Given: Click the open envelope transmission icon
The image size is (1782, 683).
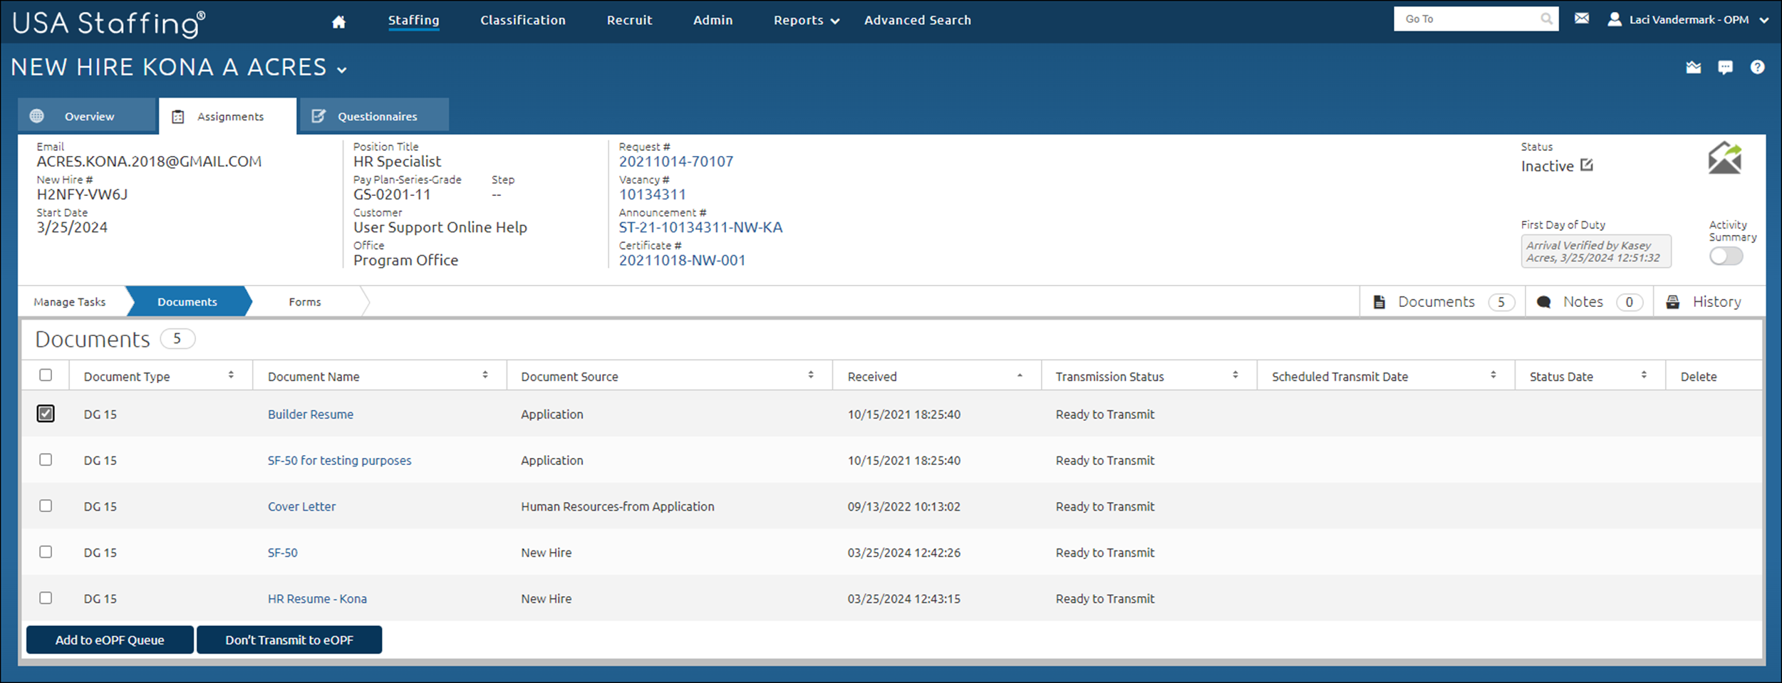Looking at the screenshot, I should point(1725,157).
